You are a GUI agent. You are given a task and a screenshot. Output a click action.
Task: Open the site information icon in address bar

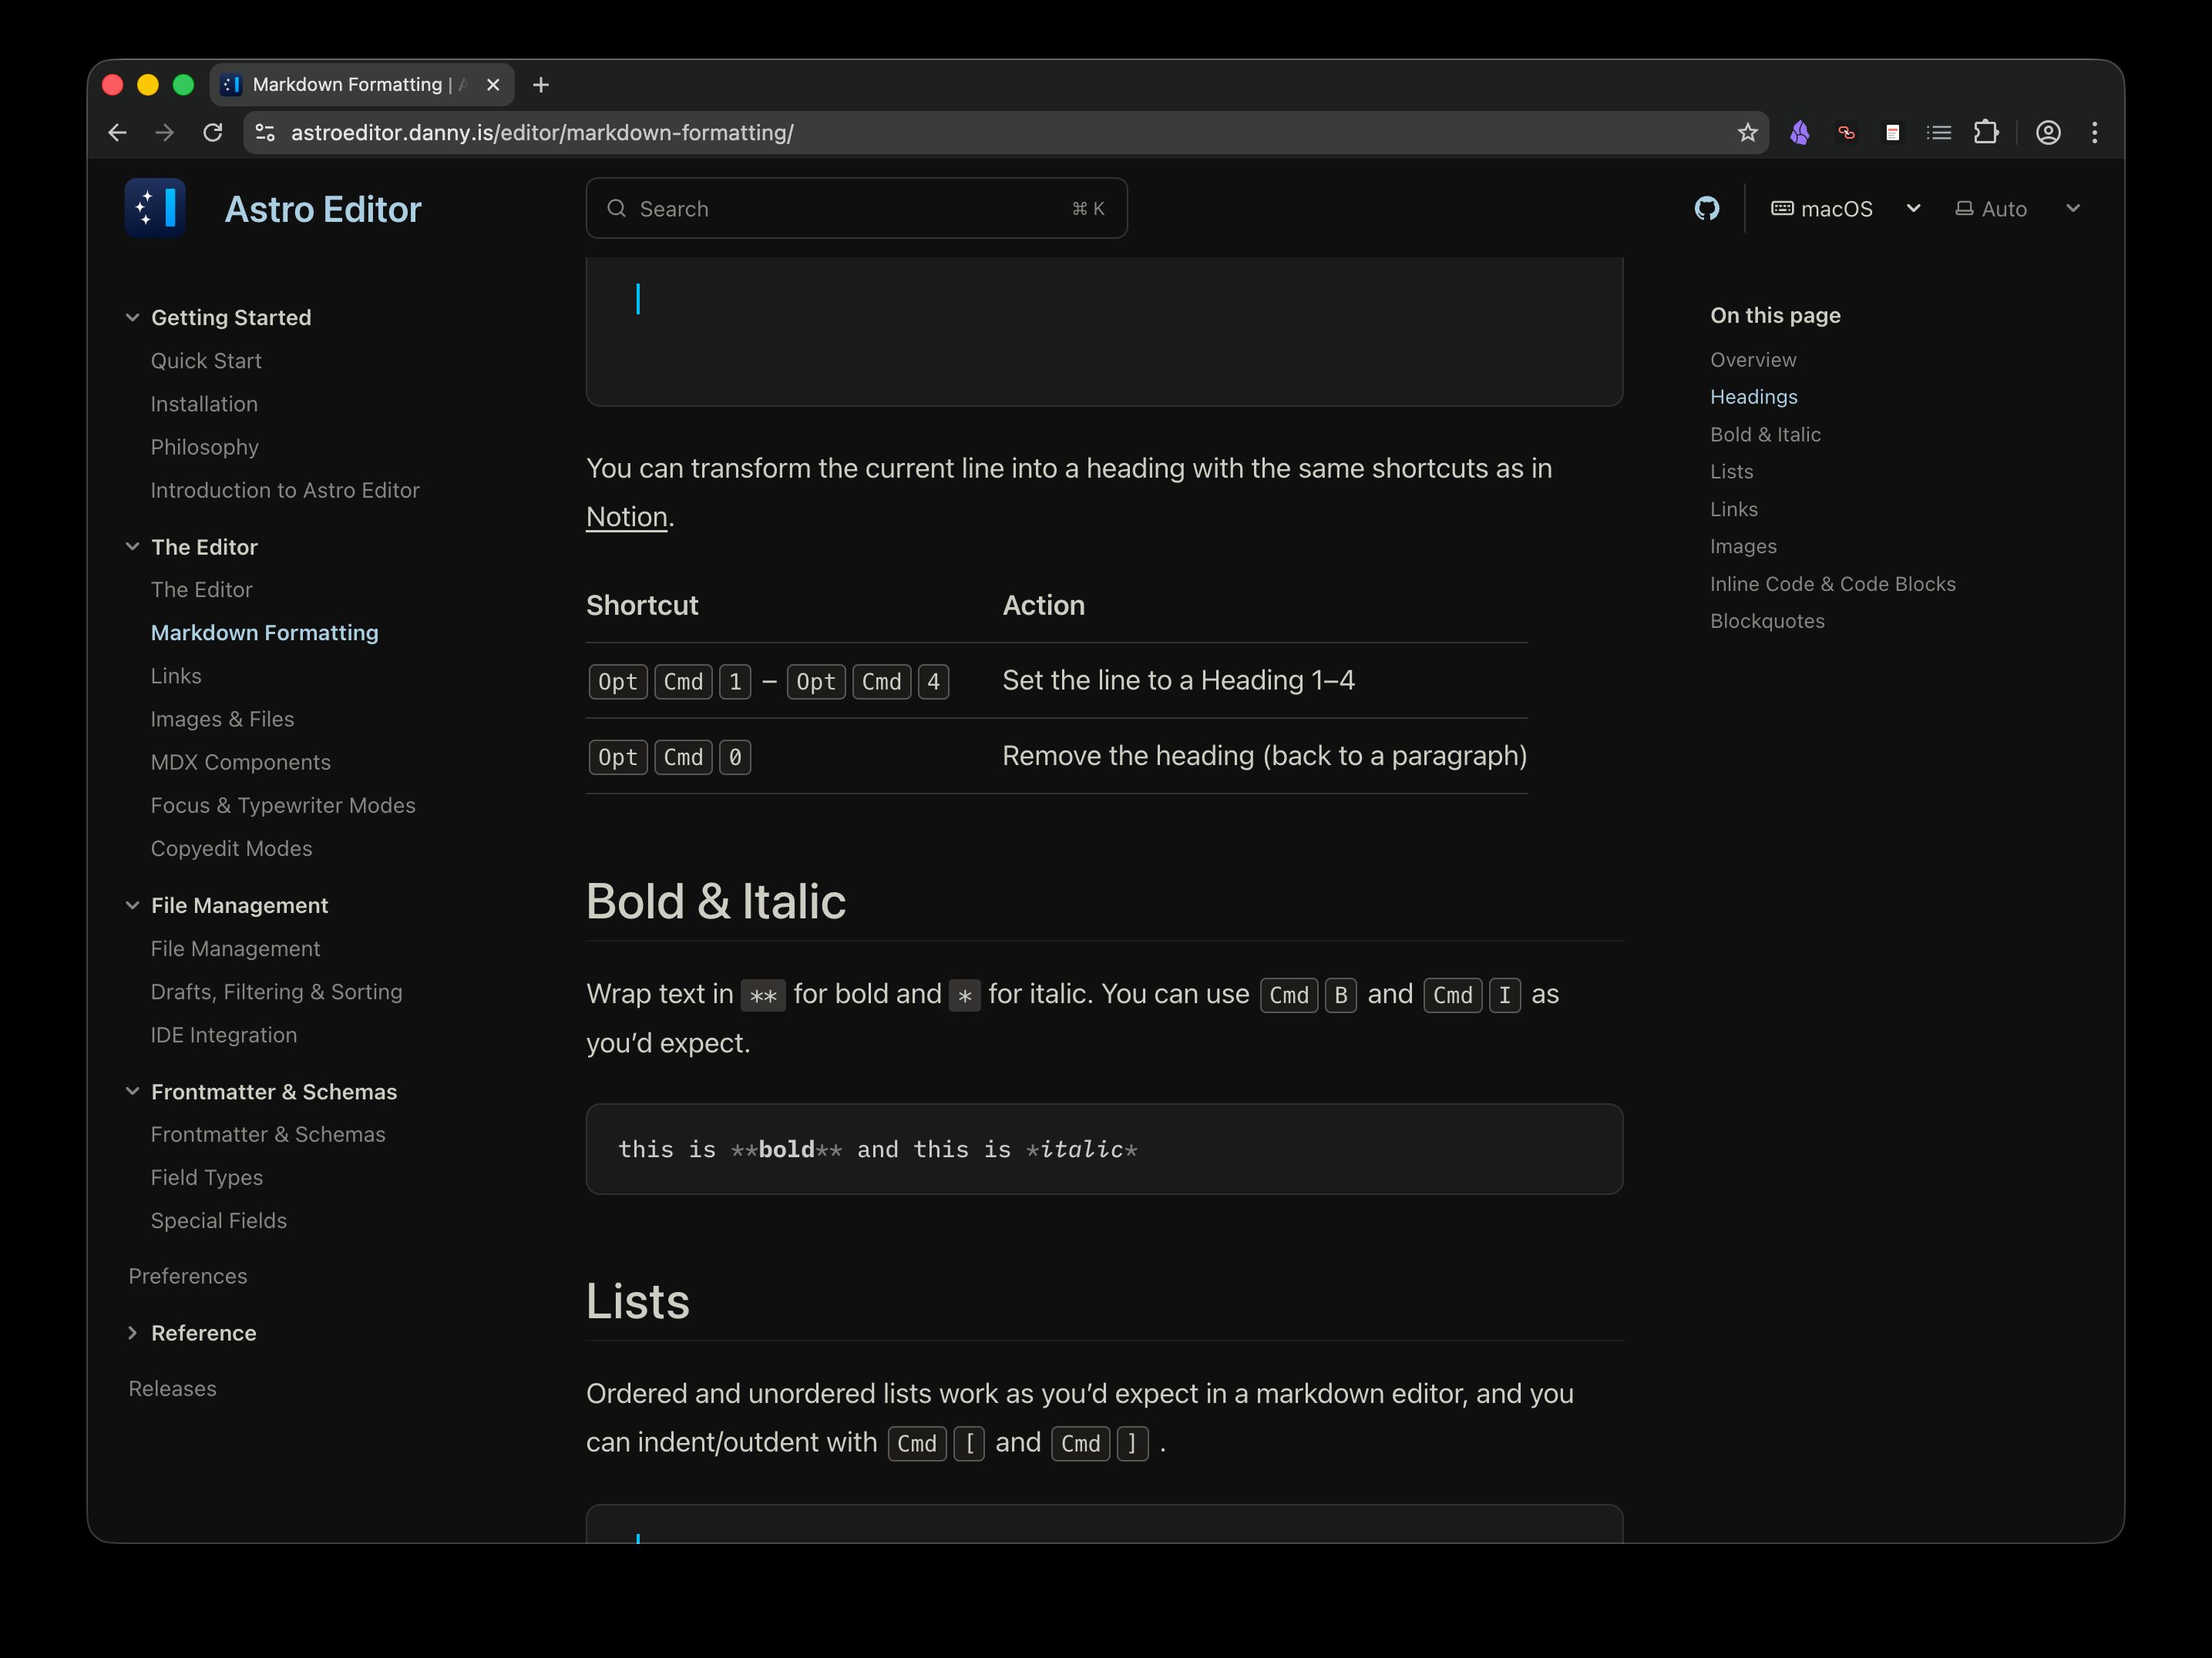[265, 132]
